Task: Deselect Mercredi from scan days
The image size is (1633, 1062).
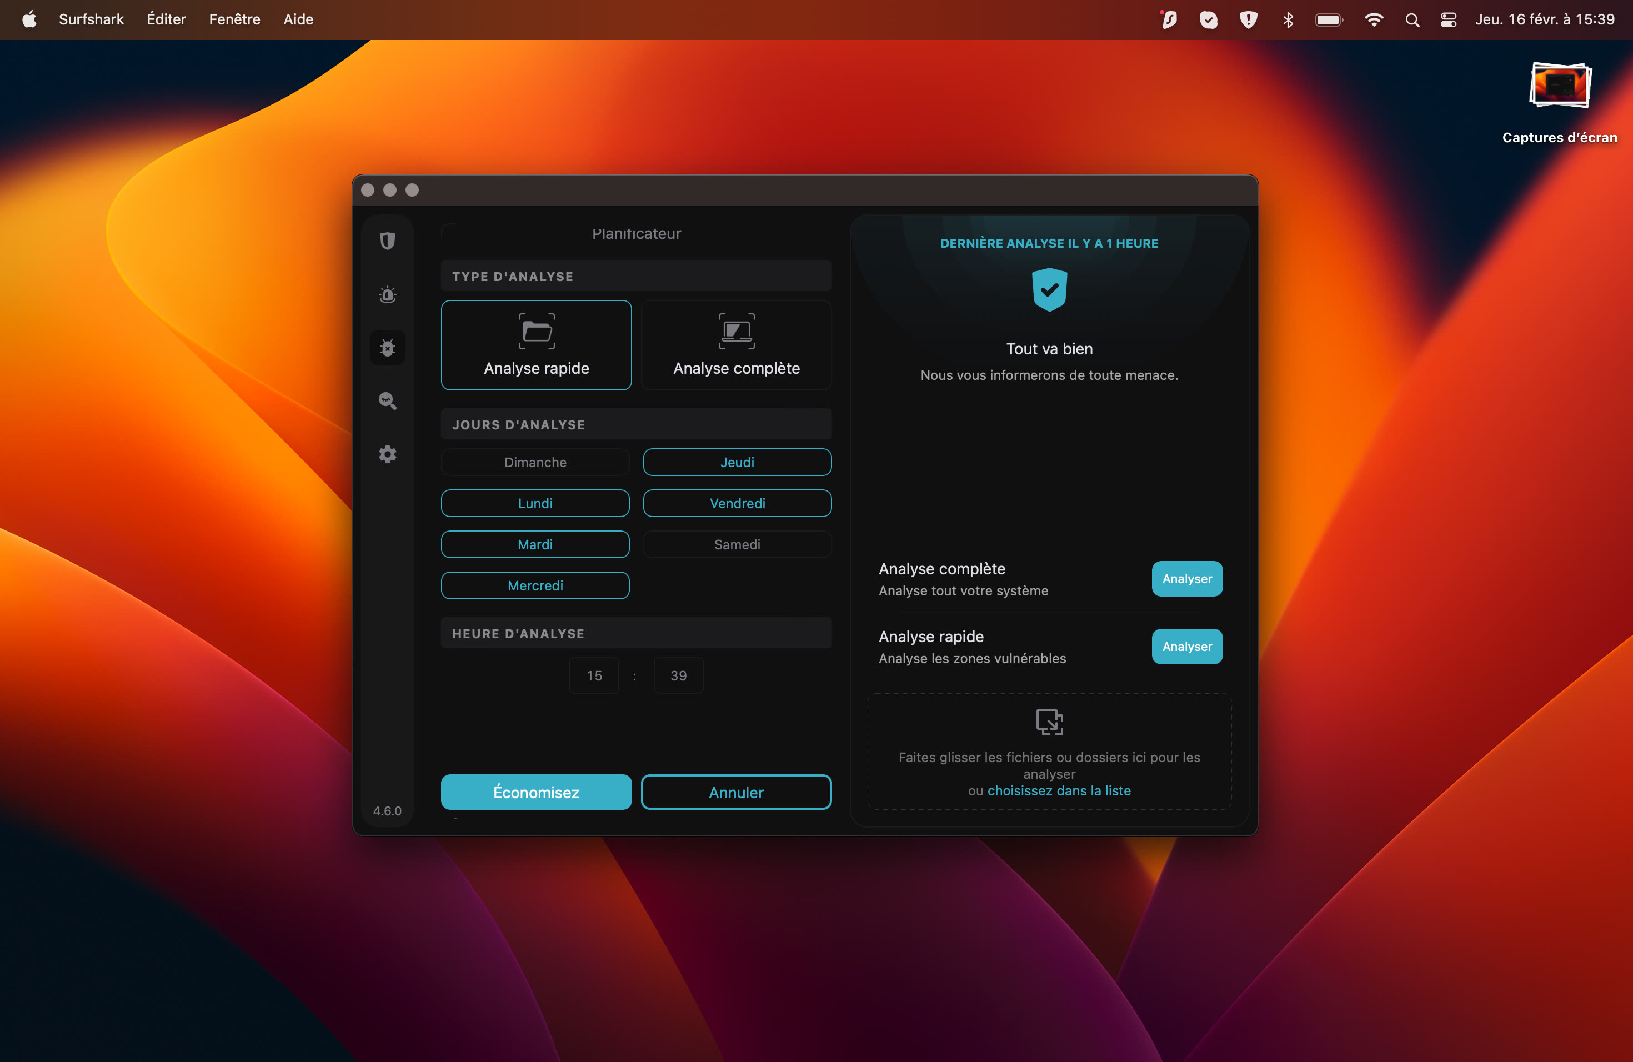Action: tap(535, 585)
